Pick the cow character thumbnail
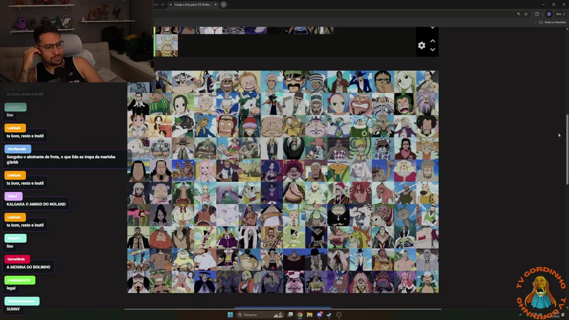Image resolution: width=569 pixels, height=320 pixels. (x=250, y=104)
